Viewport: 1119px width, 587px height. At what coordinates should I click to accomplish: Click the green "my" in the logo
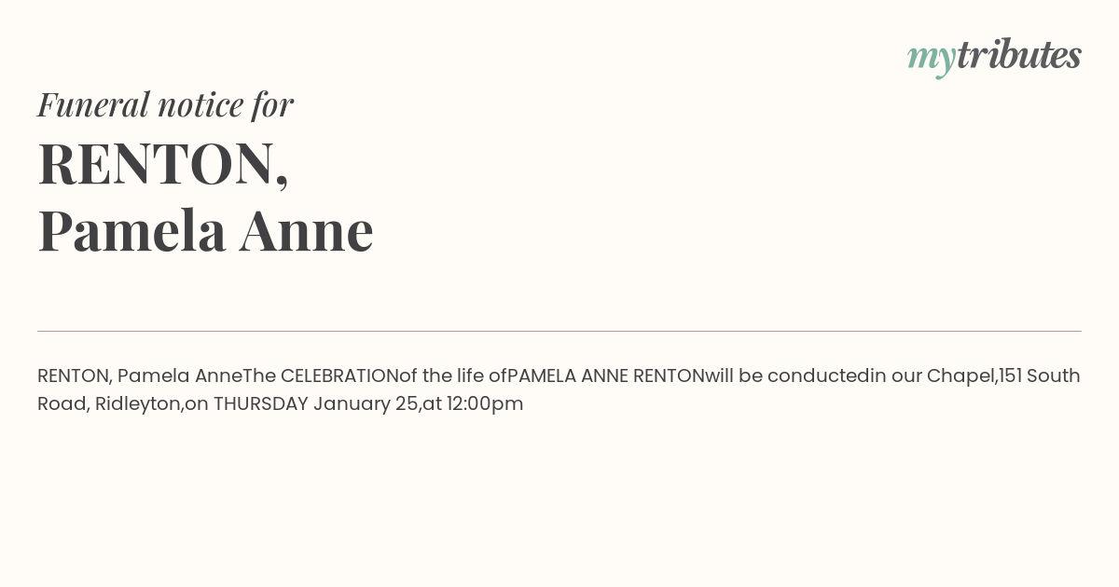[932, 60]
